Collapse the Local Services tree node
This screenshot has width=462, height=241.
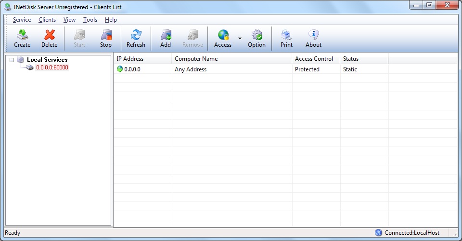click(12, 60)
